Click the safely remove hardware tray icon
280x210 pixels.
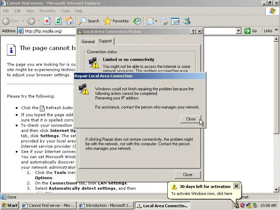point(255,205)
